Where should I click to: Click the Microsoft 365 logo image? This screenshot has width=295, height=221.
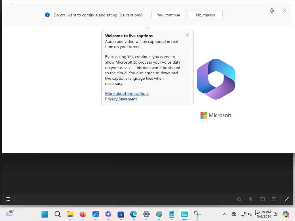[216, 79]
